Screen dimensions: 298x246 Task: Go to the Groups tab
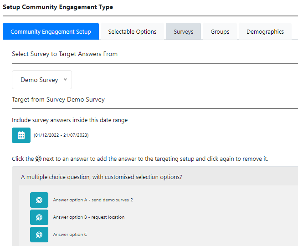[x=220, y=31]
